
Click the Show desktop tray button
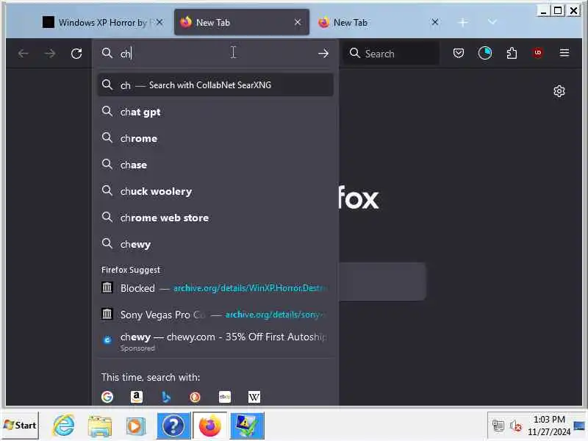pos(578,426)
